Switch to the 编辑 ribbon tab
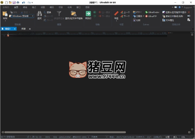195x139 pixels. point(25,7)
